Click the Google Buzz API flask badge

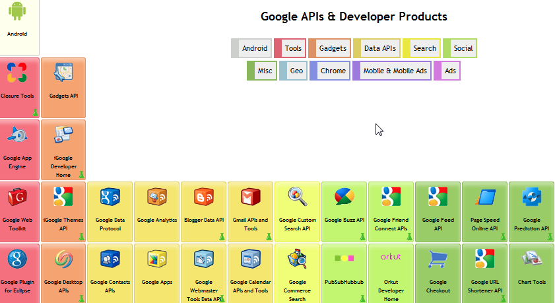click(362, 236)
